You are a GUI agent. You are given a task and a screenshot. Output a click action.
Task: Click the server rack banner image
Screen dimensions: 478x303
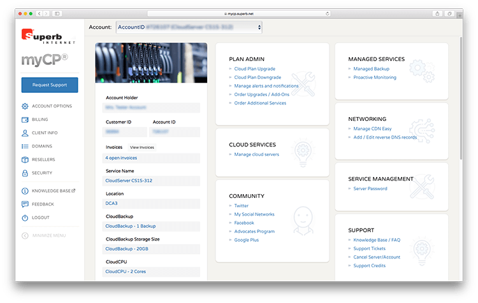coord(151,63)
